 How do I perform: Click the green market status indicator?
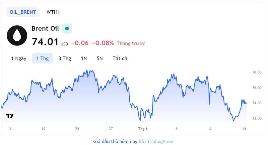[x=67, y=28]
